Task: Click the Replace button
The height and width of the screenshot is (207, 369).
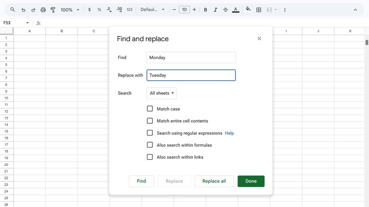Action: (174, 181)
